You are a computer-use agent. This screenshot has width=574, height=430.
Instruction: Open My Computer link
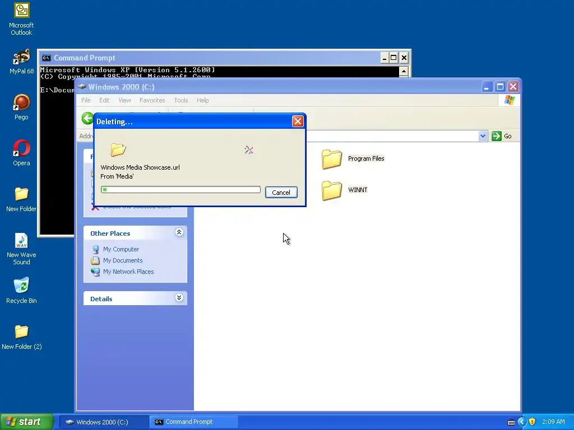pyautogui.click(x=121, y=249)
